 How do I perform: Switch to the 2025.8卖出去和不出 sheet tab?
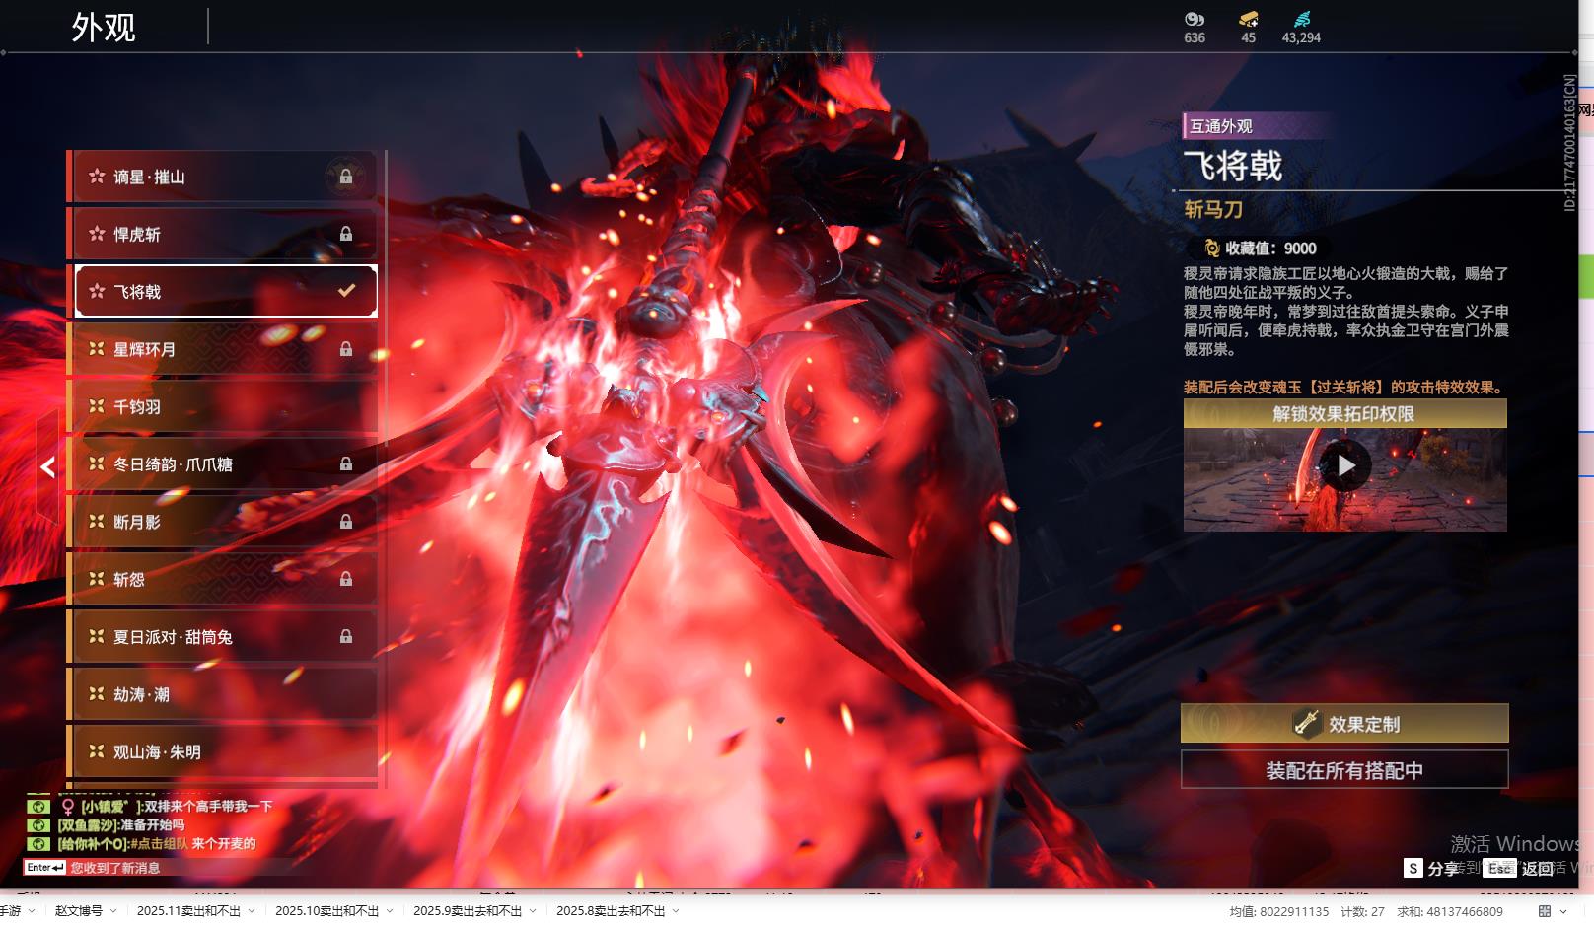[x=610, y=911]
